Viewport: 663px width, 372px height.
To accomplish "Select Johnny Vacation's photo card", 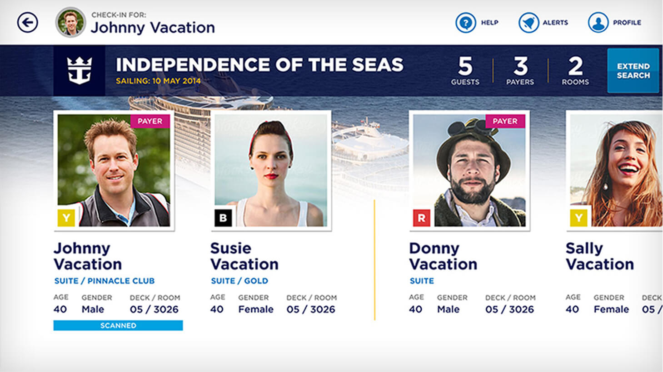I will coord(114,170).
